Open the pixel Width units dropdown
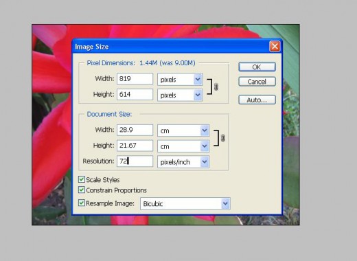The height and width of the screenshot is (261, 357). [x=180, y=80]
